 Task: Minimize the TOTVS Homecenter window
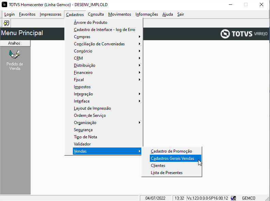231,5
